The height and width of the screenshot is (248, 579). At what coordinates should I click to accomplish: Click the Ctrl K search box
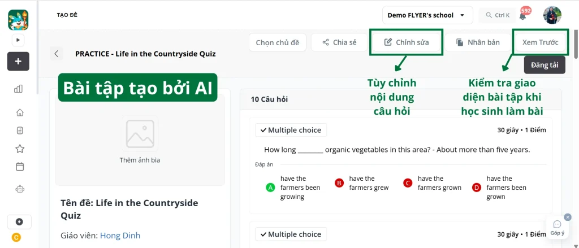tap(498, 15)
